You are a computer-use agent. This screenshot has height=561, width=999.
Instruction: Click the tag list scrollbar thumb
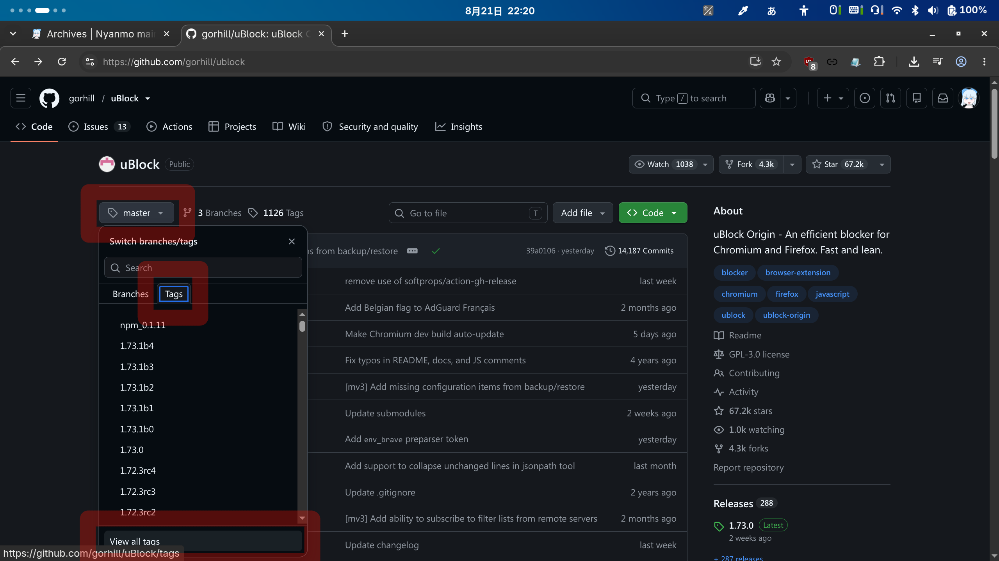302,326
